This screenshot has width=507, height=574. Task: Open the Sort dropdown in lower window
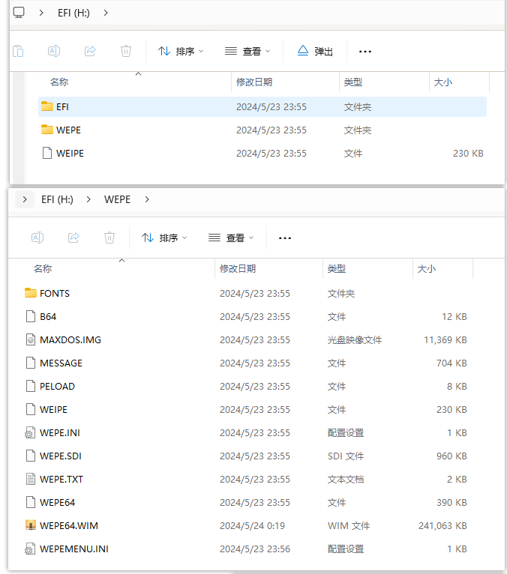[163, 238]
